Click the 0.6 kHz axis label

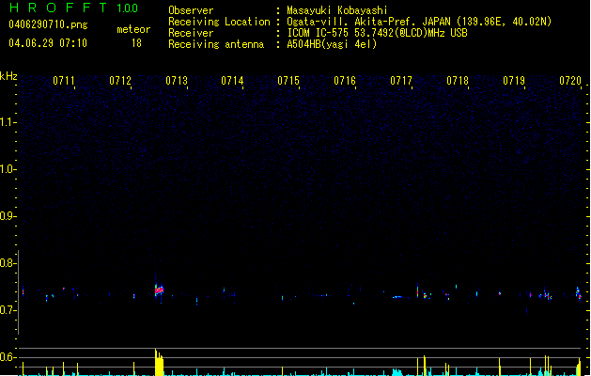click(x=8, y=357)
